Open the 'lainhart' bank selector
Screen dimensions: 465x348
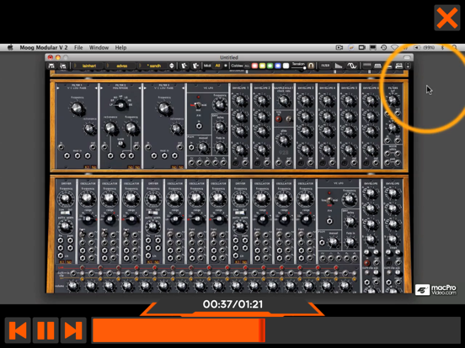click(89, 66)
